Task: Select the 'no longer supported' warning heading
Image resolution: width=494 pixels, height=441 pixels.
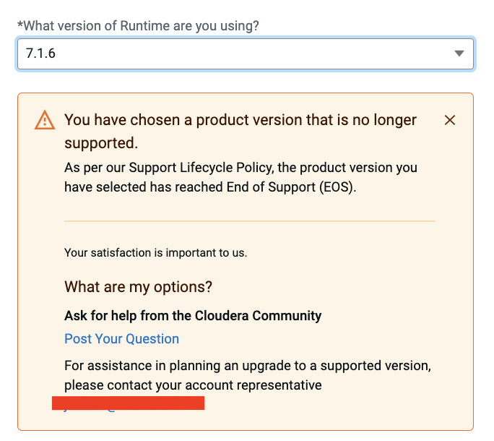Action: tap(240, 120)
